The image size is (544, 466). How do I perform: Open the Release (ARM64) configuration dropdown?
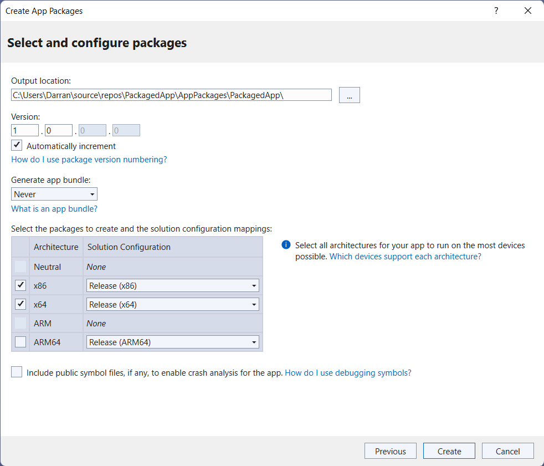point(254,341)
